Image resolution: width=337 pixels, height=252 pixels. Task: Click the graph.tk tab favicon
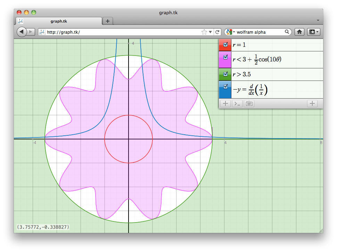(x=20, y=21)
